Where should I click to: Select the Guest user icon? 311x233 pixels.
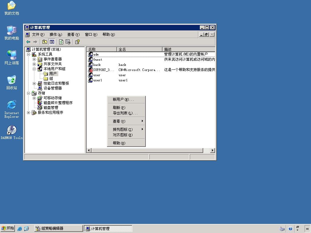[x=90, y=59]
